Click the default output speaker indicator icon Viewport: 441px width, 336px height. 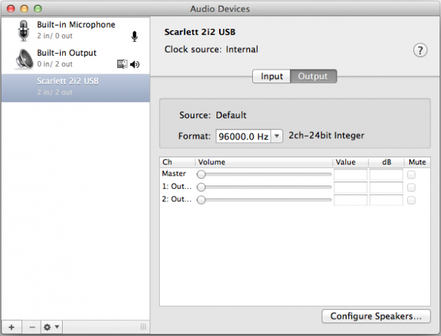(135, 65)
